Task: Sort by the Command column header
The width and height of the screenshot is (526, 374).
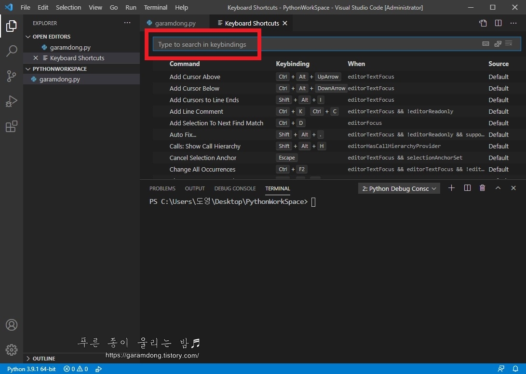Action: click(185, 64)
